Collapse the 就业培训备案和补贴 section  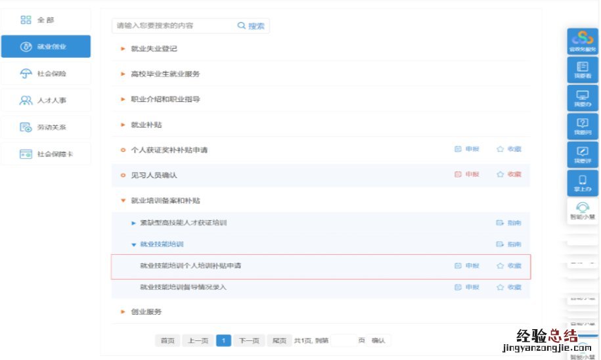pos(123,200)
